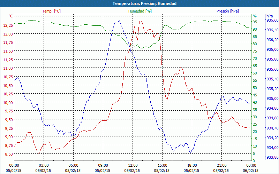Pick the 934,20 blue axis tick

[272, 137]
